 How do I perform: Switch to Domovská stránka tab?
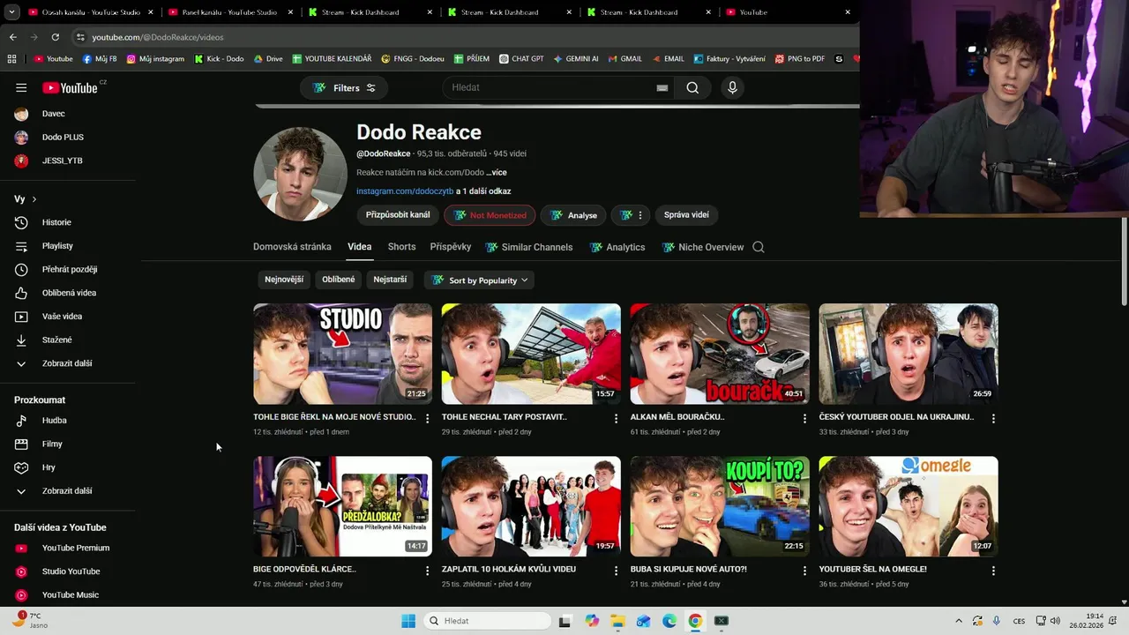(292, 247)
